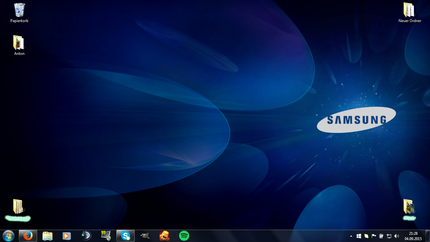This screenshot has height=242, width=430.
Task: Show hidden system tray icons
Action: [x=351, y=236]
